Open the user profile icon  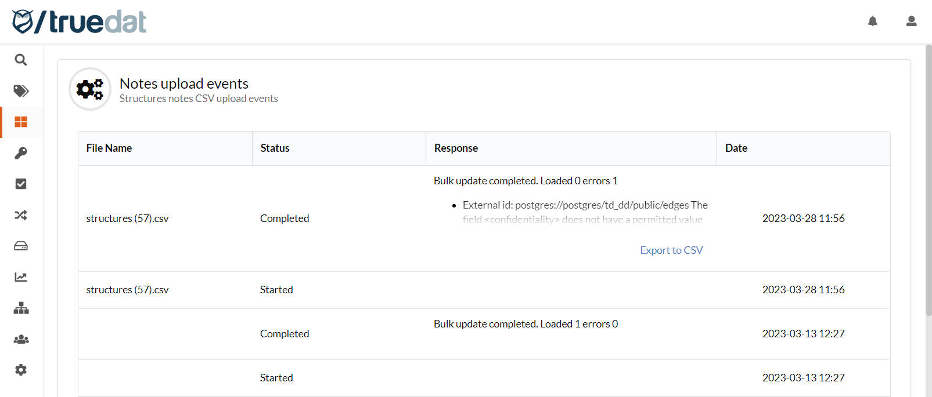[x=911, y=21]
